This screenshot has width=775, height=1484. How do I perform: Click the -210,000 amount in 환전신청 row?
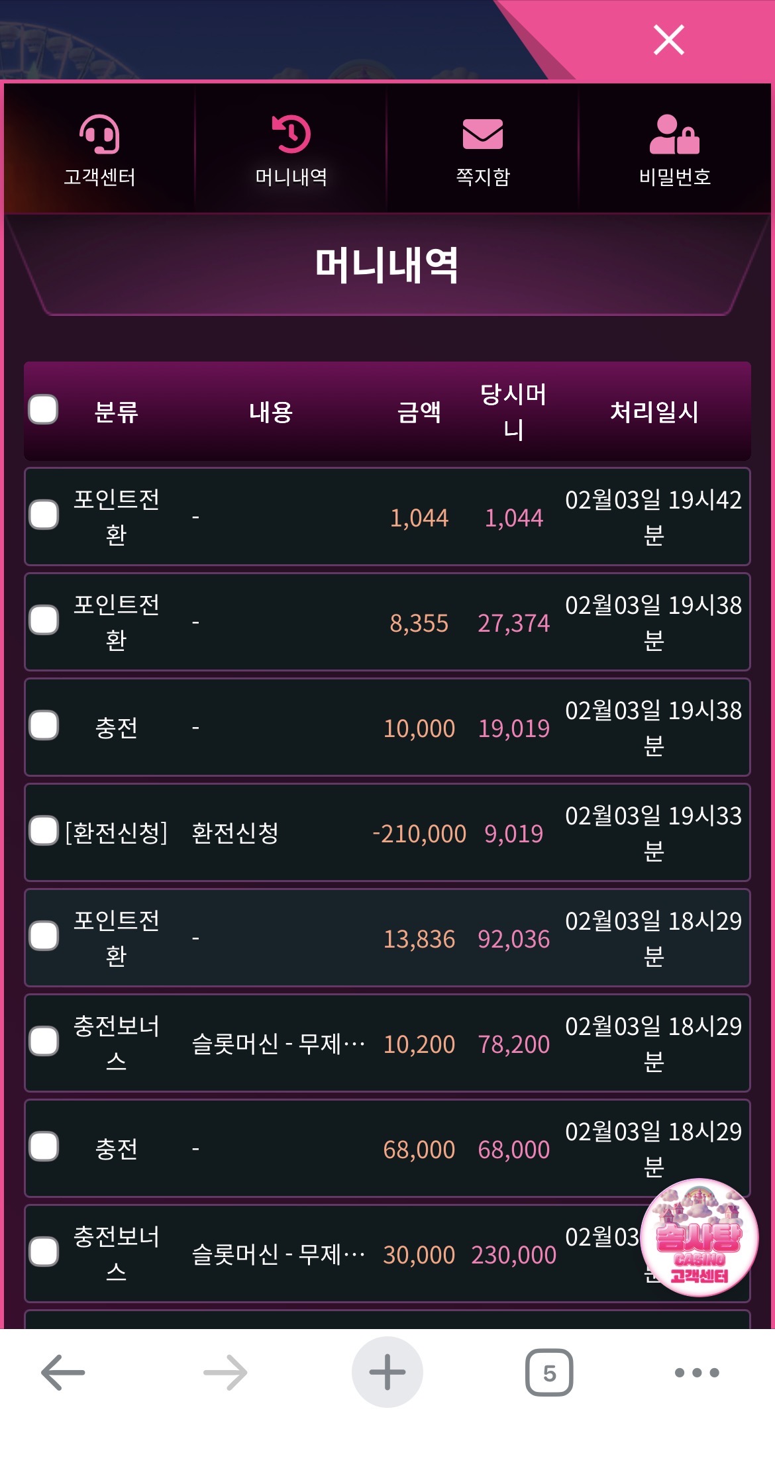coord(419,834)
